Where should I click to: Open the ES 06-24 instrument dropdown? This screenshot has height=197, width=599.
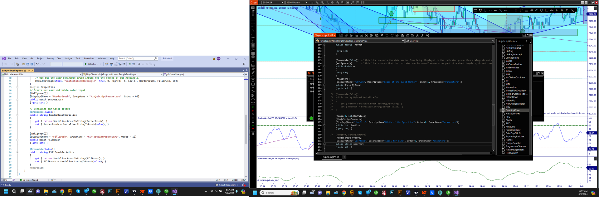(x=273, y=2)
